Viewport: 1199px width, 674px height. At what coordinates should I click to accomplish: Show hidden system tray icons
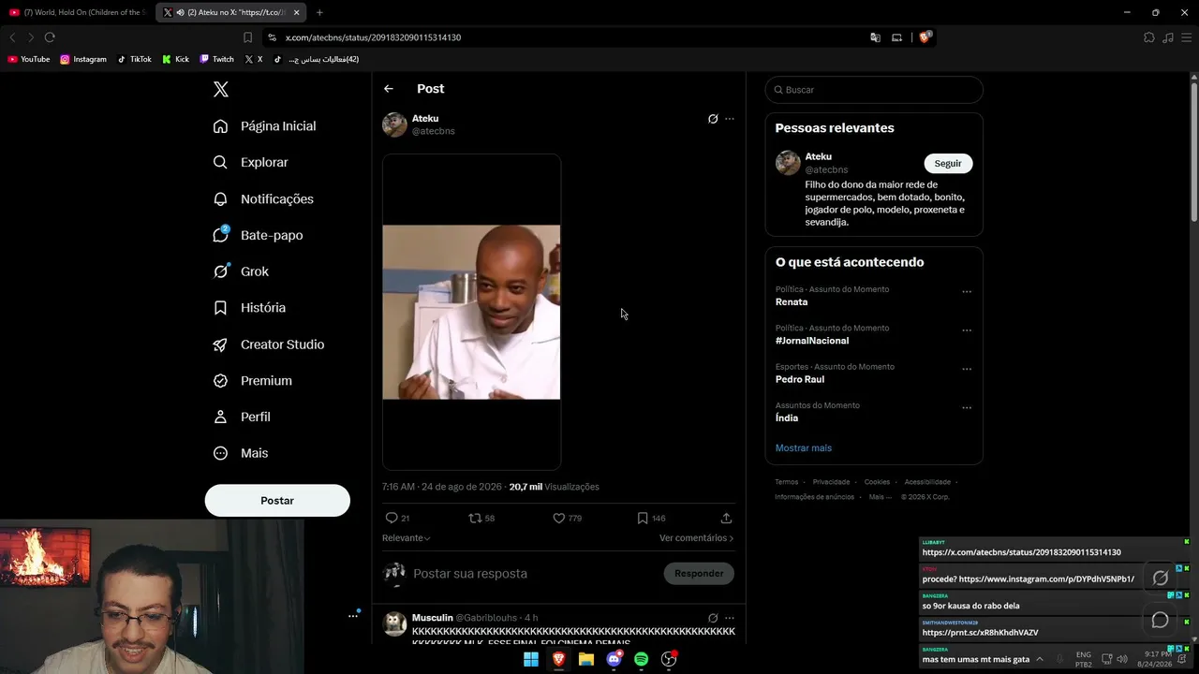[1039, 659]
